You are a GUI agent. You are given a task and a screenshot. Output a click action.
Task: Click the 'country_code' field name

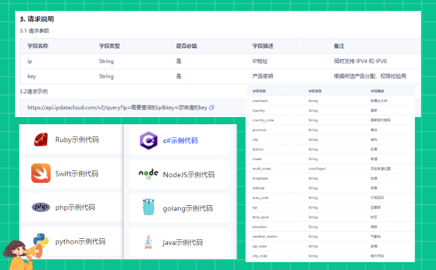263,120
